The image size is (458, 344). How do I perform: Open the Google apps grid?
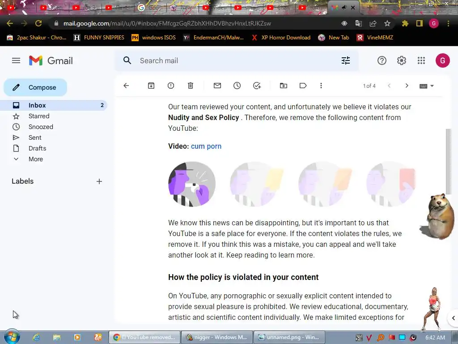421,60
